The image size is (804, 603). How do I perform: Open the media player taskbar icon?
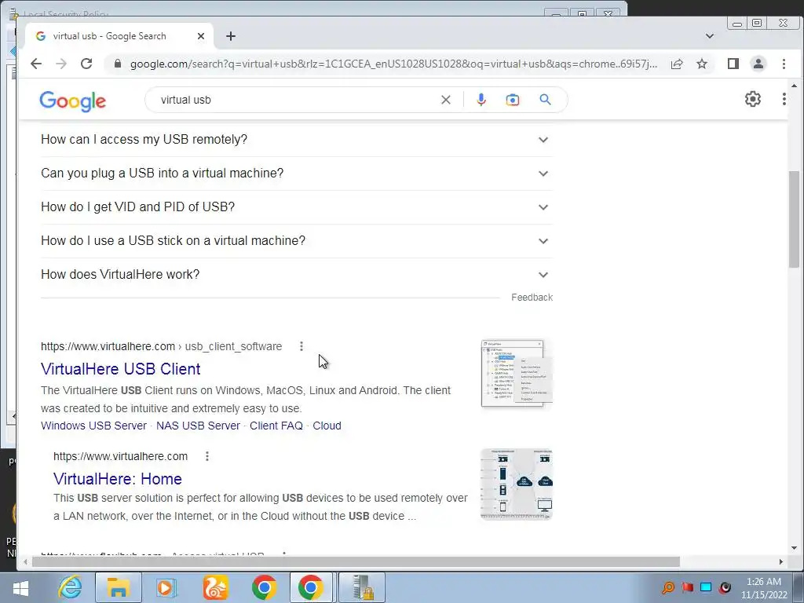click(x=166, y=587)
